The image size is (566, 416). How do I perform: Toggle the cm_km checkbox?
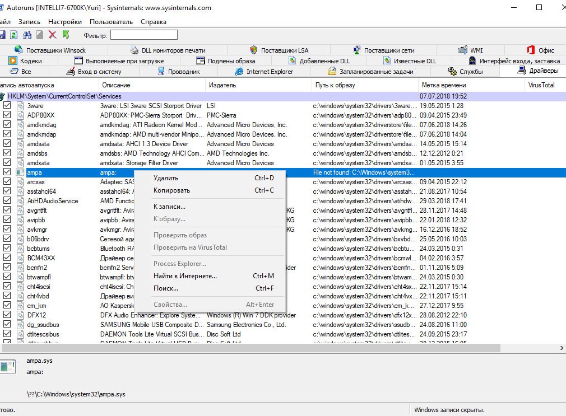point(7,305)
